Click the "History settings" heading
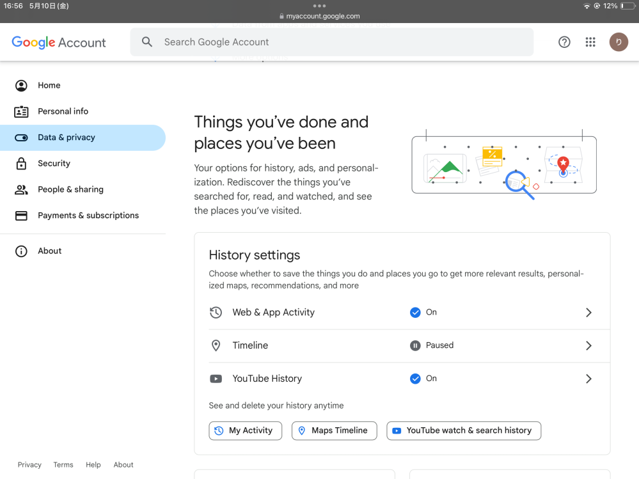The height and width of the screenshot is (479, 639). pos(255,255)
